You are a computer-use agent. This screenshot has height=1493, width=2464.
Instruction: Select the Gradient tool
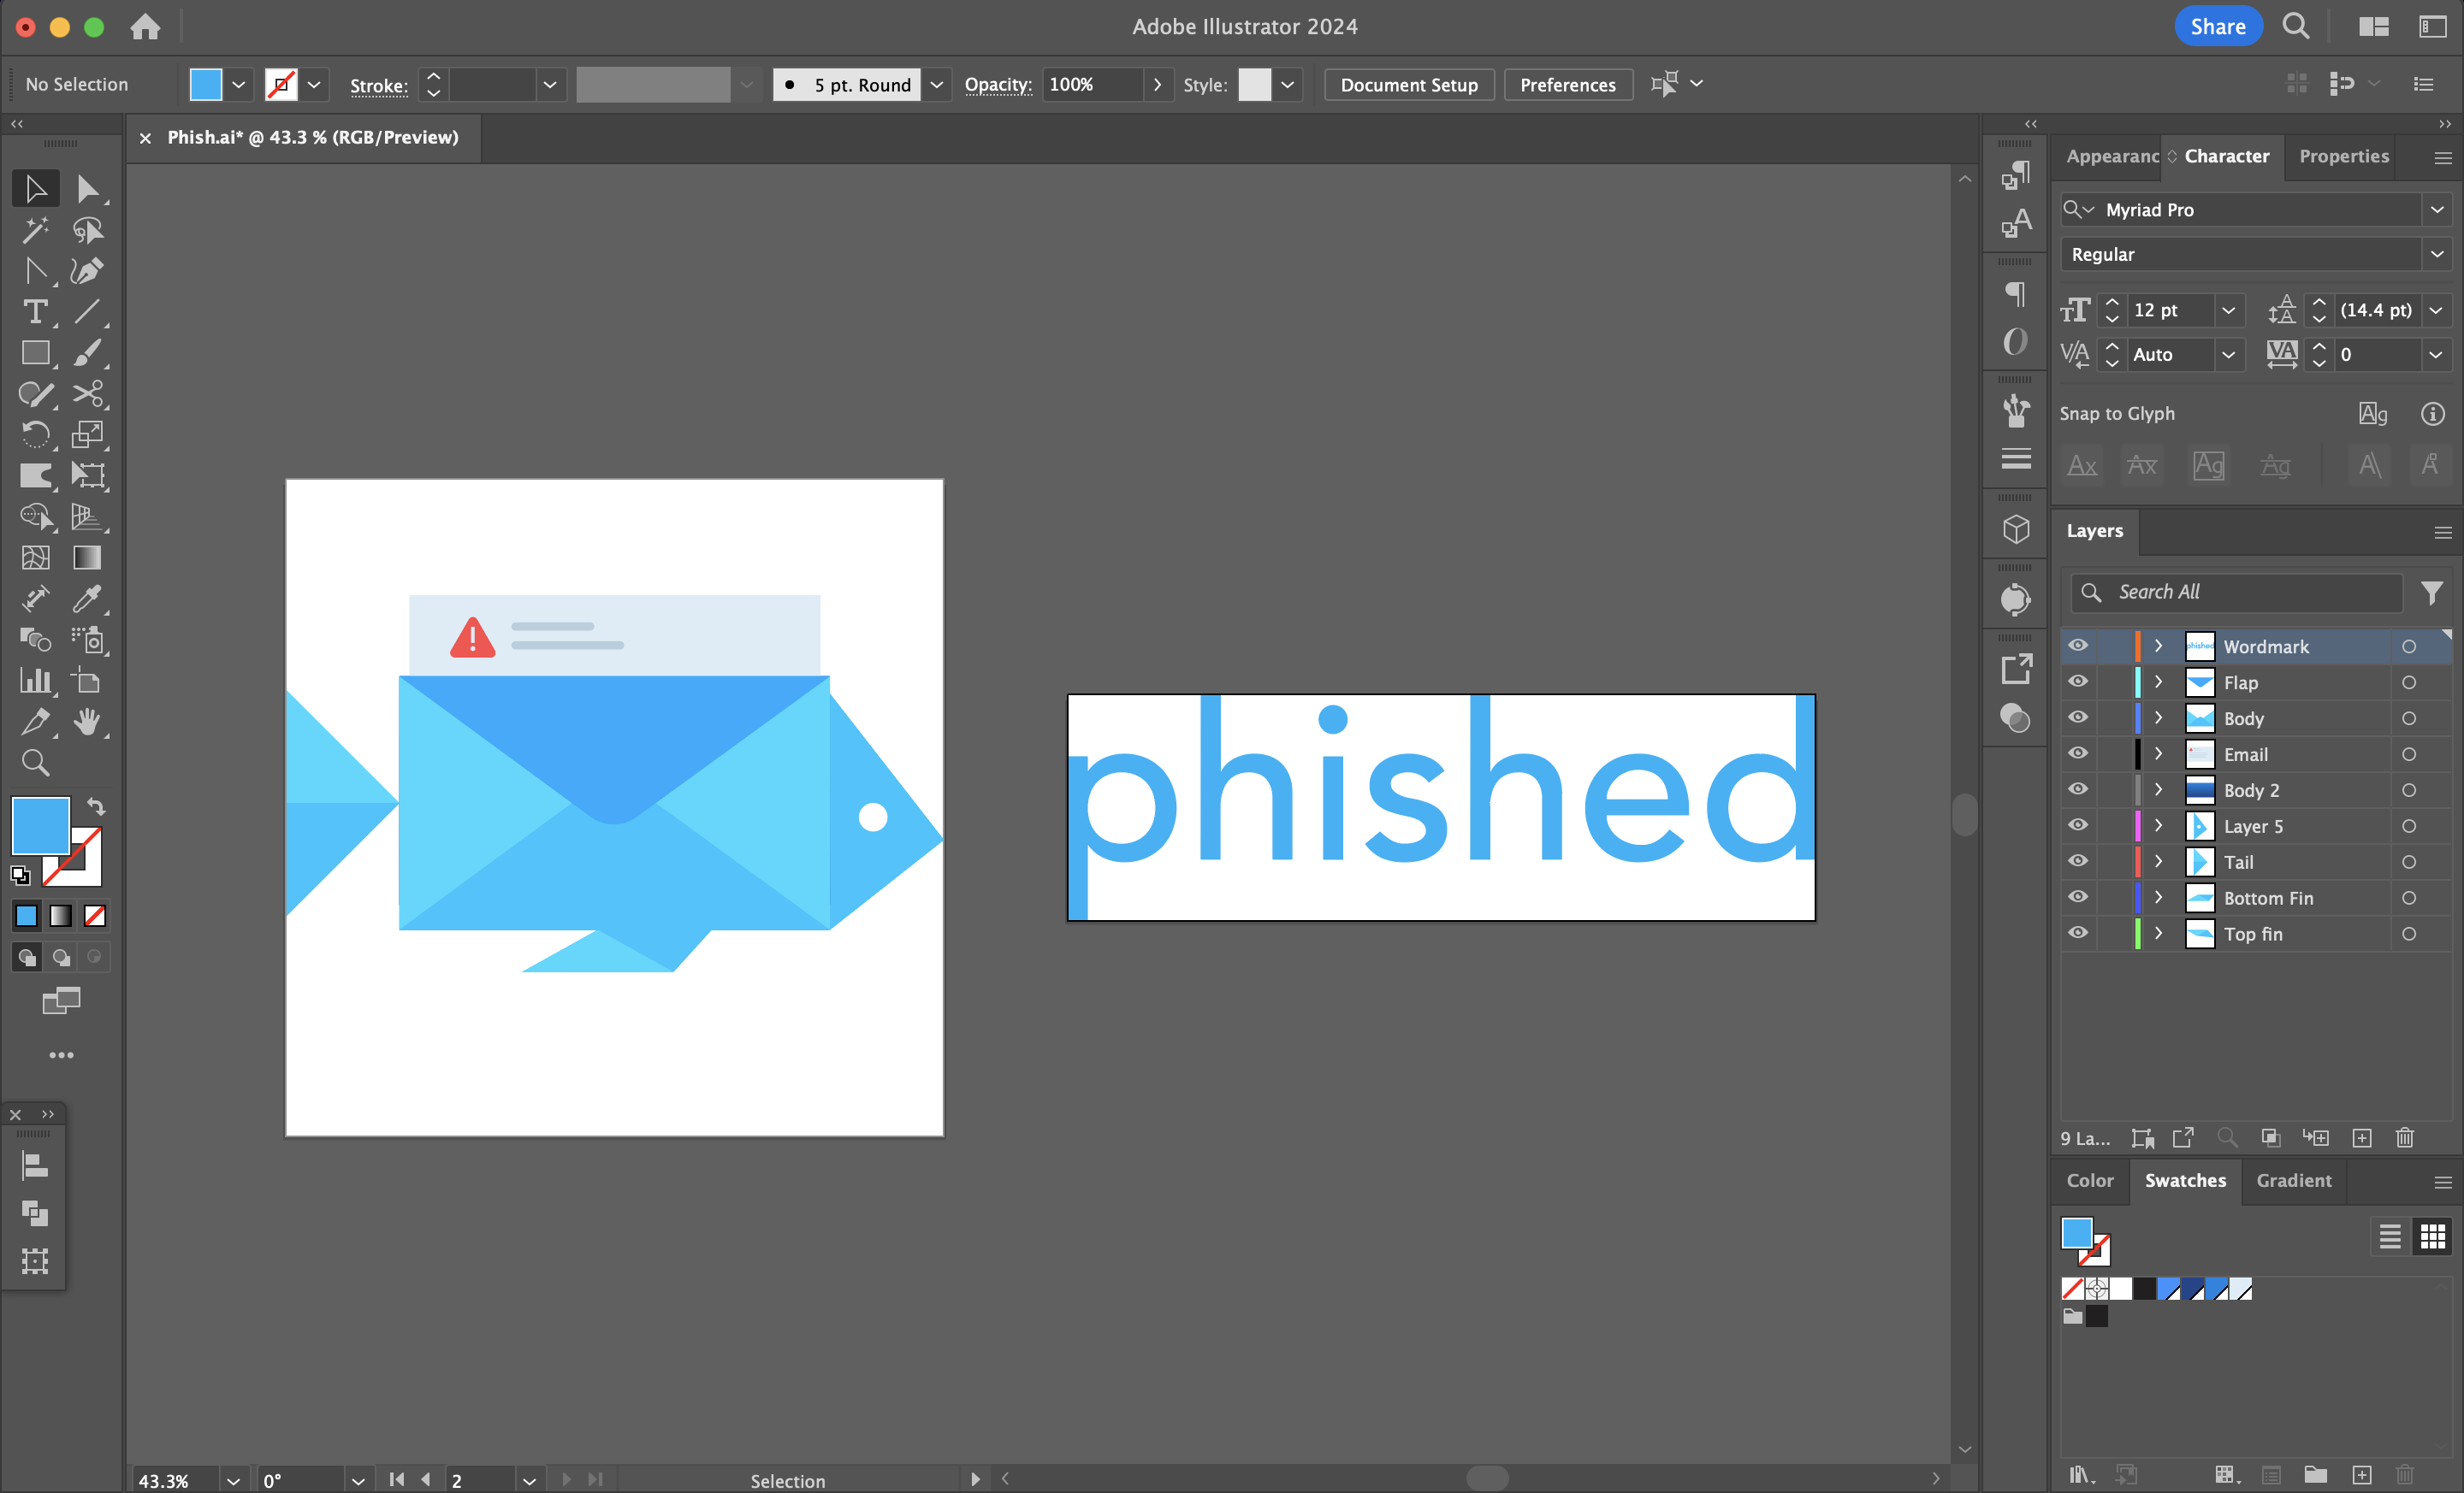[87, 558]
